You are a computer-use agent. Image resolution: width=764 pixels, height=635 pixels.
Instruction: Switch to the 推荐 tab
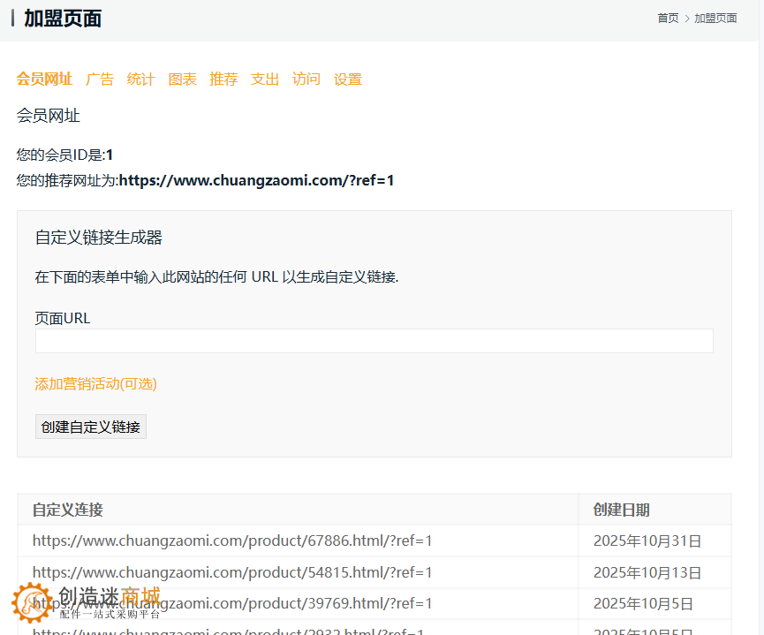click(223, 79)
